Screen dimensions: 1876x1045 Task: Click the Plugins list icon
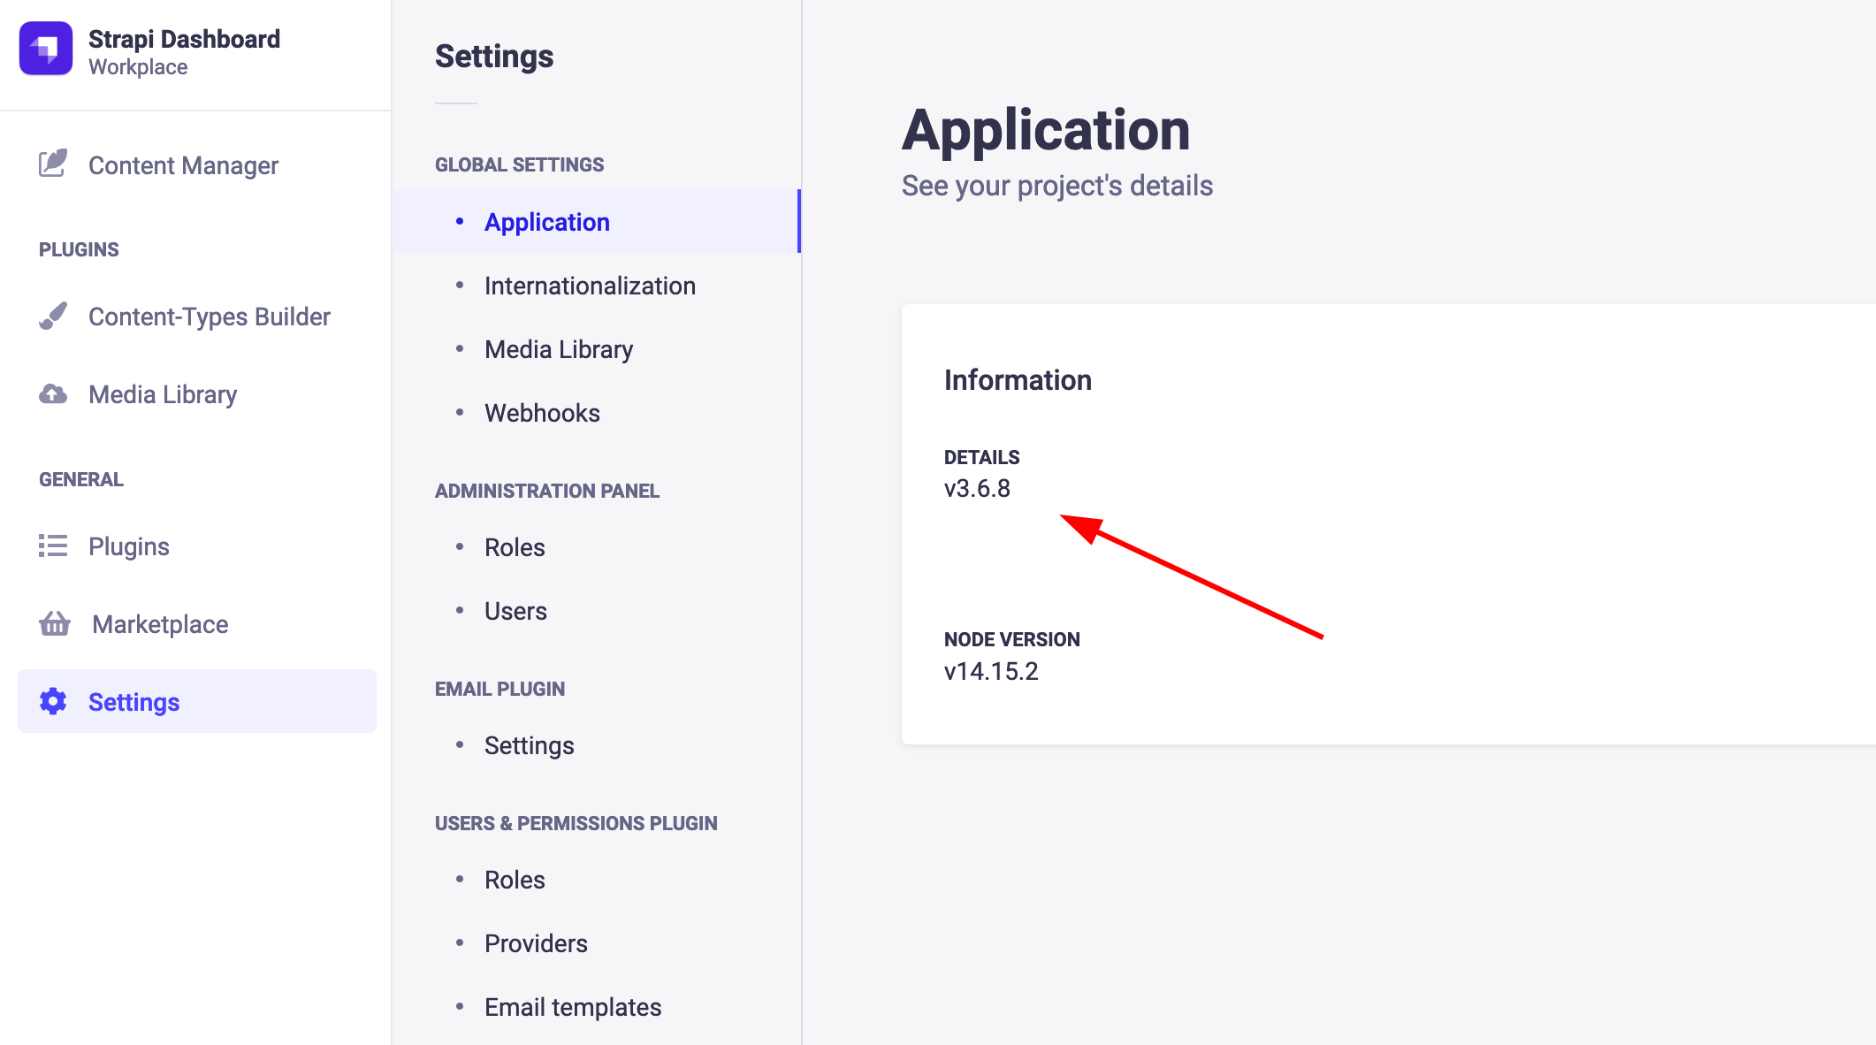(x=52, y=545)
